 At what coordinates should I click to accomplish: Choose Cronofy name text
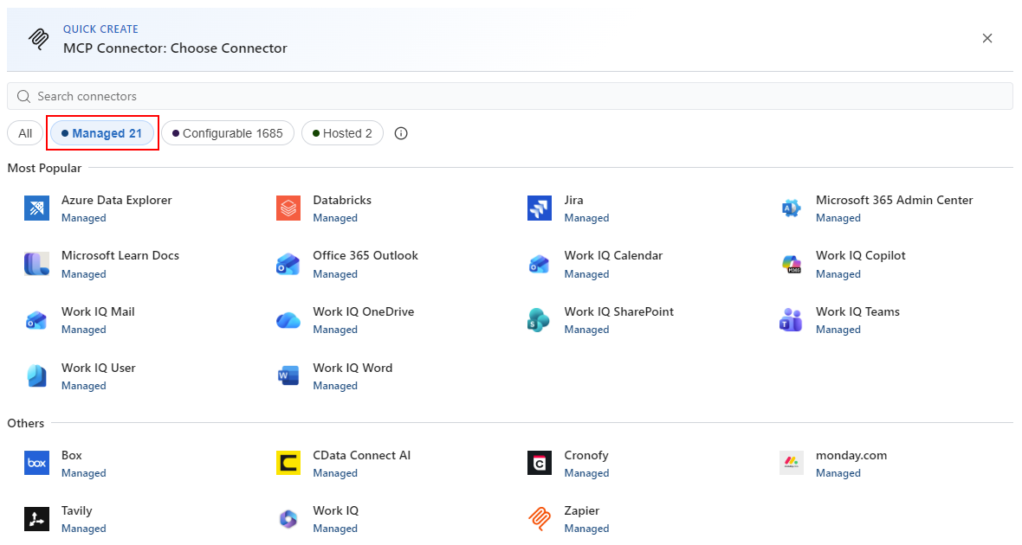tap(586, 456)
